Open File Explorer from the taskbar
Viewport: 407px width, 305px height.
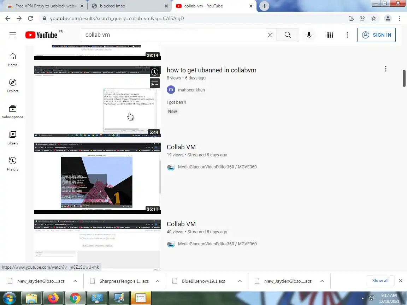[31, 298]
